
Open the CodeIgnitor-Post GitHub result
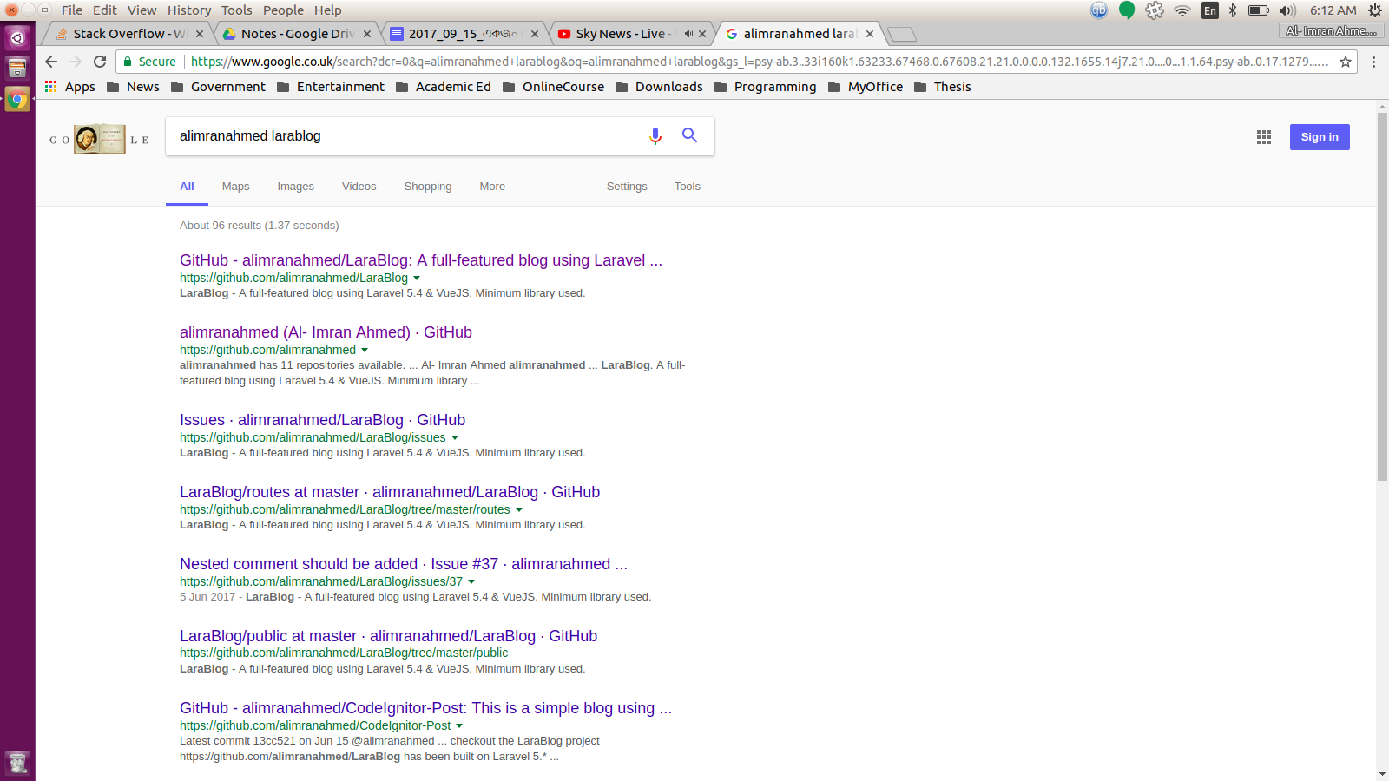[425, 708]
